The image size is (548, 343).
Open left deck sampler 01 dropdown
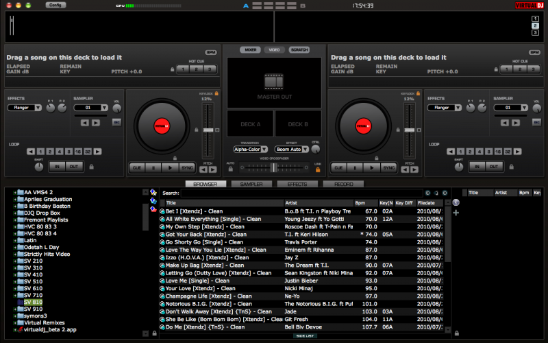(x=91, y=108)
